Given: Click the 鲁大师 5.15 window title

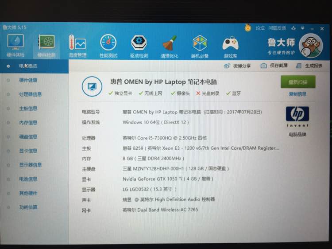Looking at the screenshot, I should point(15,27).
